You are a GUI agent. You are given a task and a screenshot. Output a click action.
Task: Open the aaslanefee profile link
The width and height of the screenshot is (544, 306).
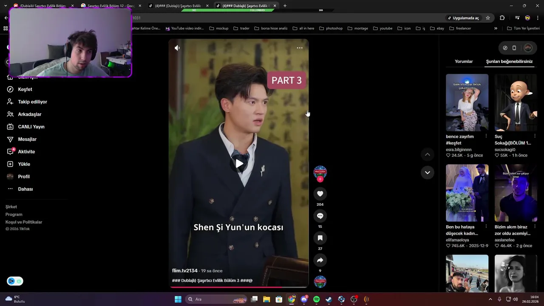(x=504, y=240)
